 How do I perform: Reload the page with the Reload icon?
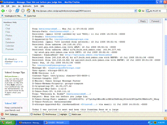pos(17,11)
